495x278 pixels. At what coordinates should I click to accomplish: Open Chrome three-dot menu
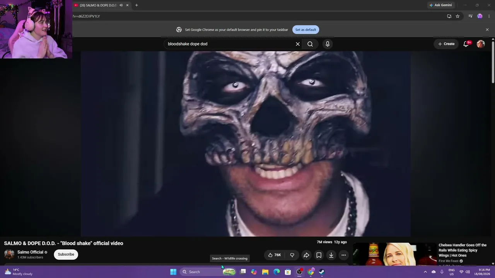[489, 16]
